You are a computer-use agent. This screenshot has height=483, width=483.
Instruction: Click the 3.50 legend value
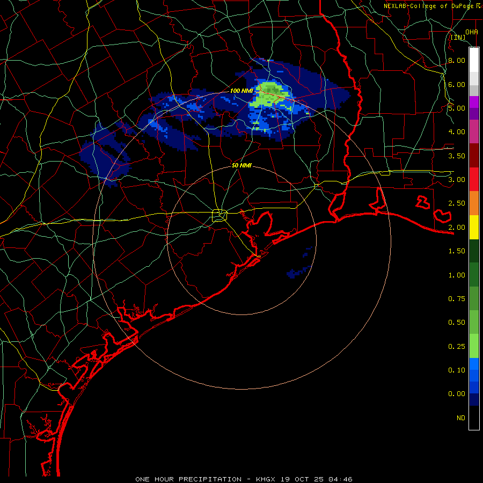[457, 156]
